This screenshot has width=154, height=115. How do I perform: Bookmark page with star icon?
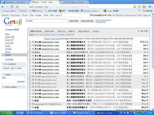[x=17, y=7]
